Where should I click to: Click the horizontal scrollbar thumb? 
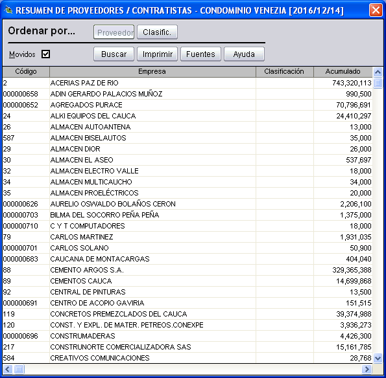click(x=19, y=369)
